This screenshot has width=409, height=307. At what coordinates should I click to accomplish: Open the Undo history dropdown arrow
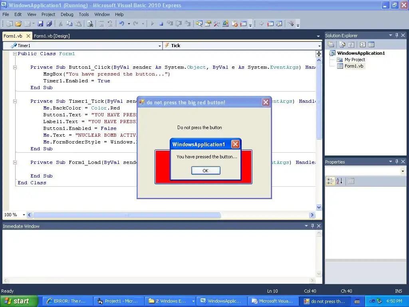(x=129, y=24)
